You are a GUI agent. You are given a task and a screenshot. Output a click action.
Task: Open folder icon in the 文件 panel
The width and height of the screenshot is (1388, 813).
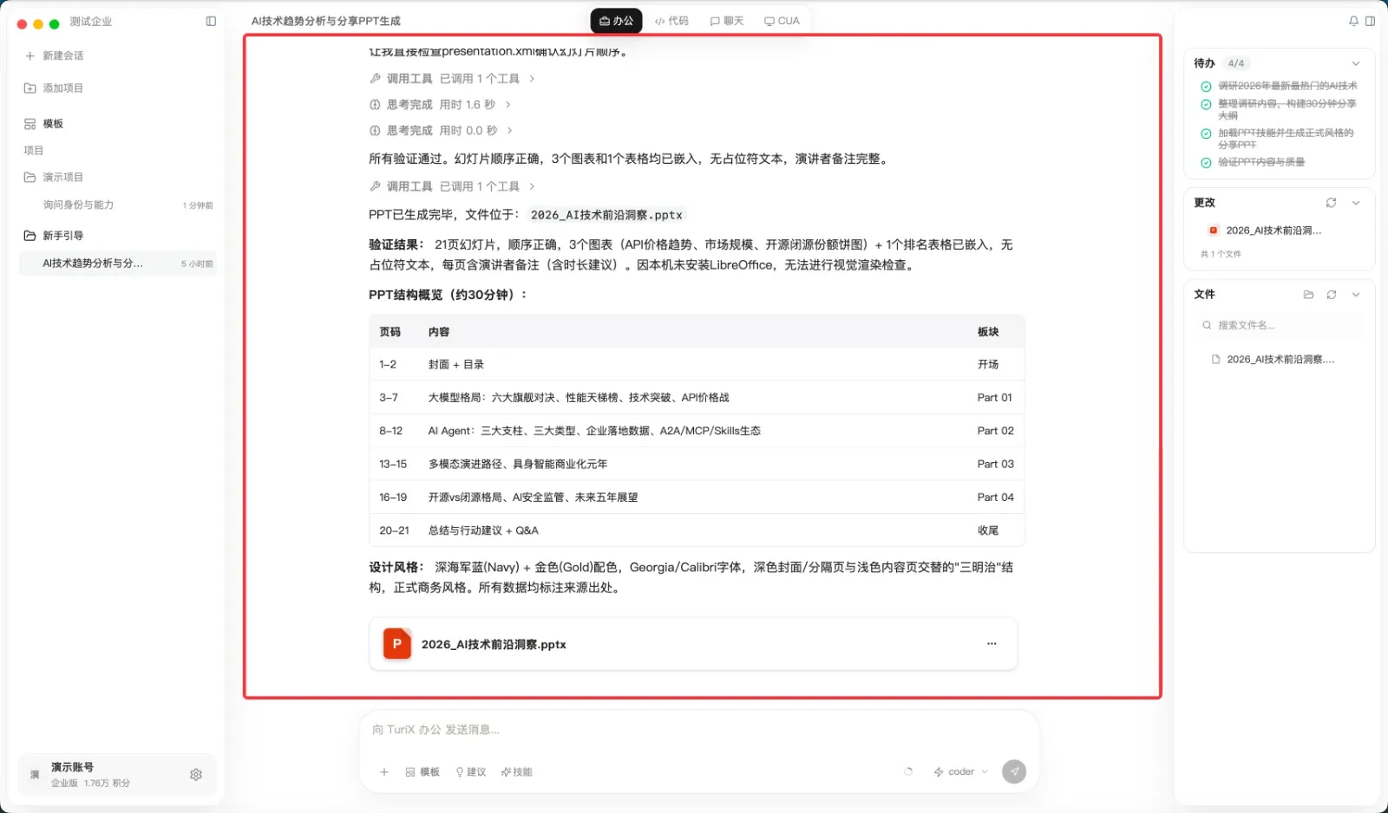pos(1308,295)
